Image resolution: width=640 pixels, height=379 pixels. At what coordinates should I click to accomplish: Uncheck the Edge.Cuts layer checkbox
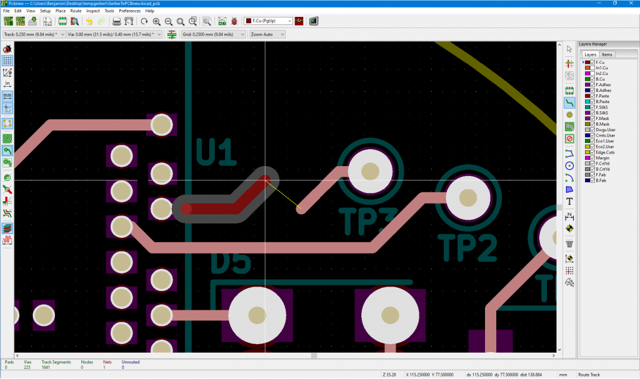point(592,152)
